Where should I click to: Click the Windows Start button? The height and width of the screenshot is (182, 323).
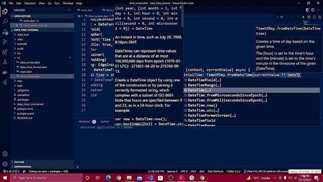pos(5,177)
